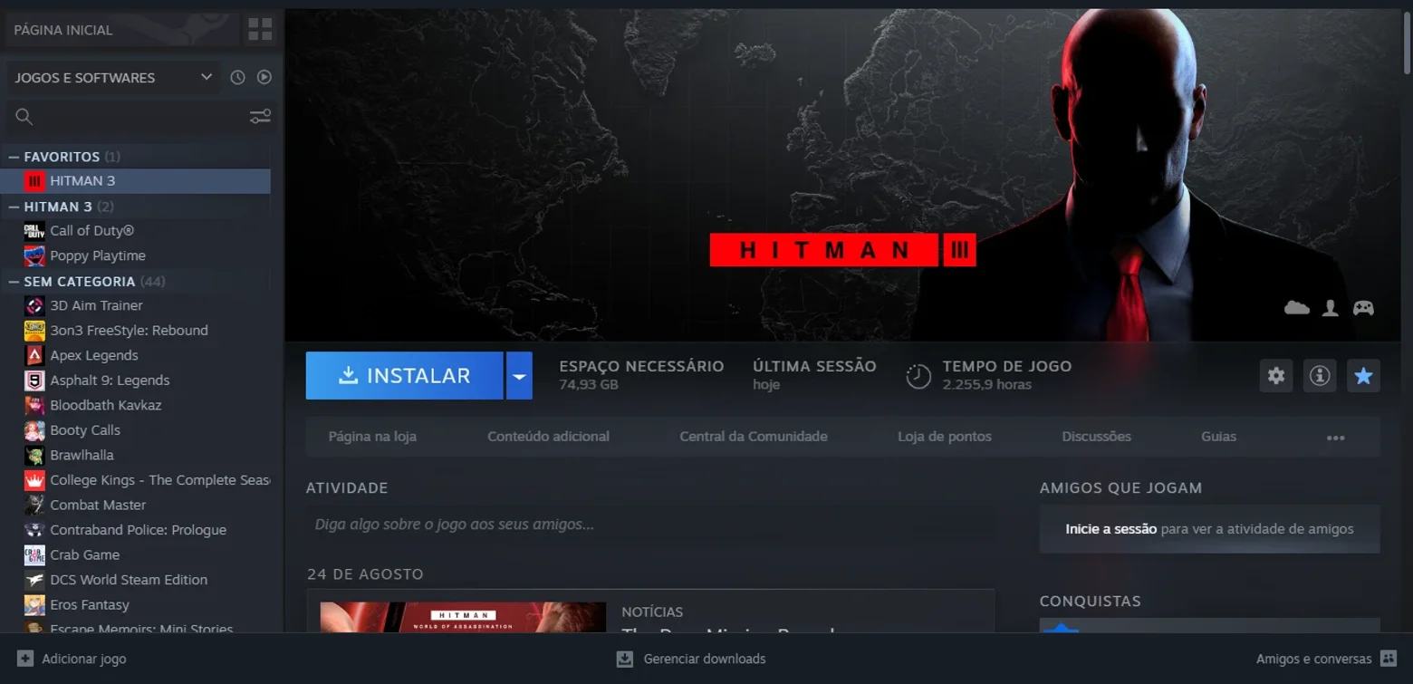Click the Tempo de Jogo label

1007,366
